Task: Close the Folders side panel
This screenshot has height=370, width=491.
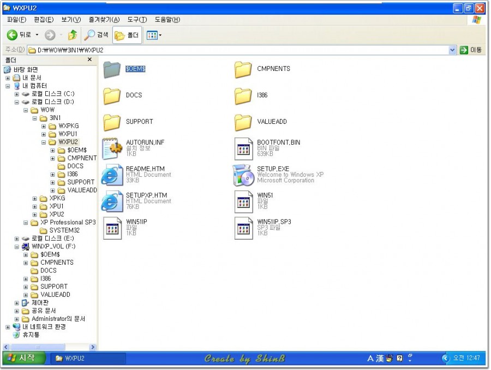Action: pos(90,59)
